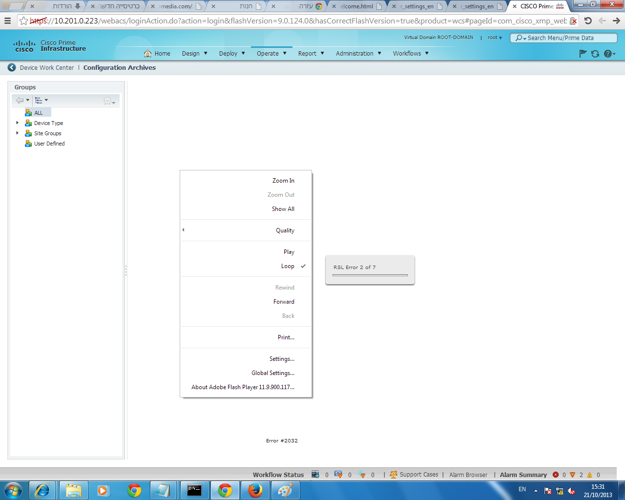Switch to the media.com/ browser tab
Screen dimensions: 625x500
pyautogui.click(x=176, y=6)
